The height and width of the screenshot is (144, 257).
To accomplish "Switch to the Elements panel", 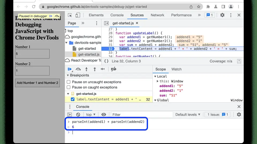I will tap(96, 15).
